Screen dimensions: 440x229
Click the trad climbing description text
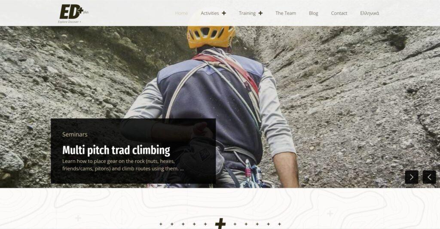click(123, 165)
